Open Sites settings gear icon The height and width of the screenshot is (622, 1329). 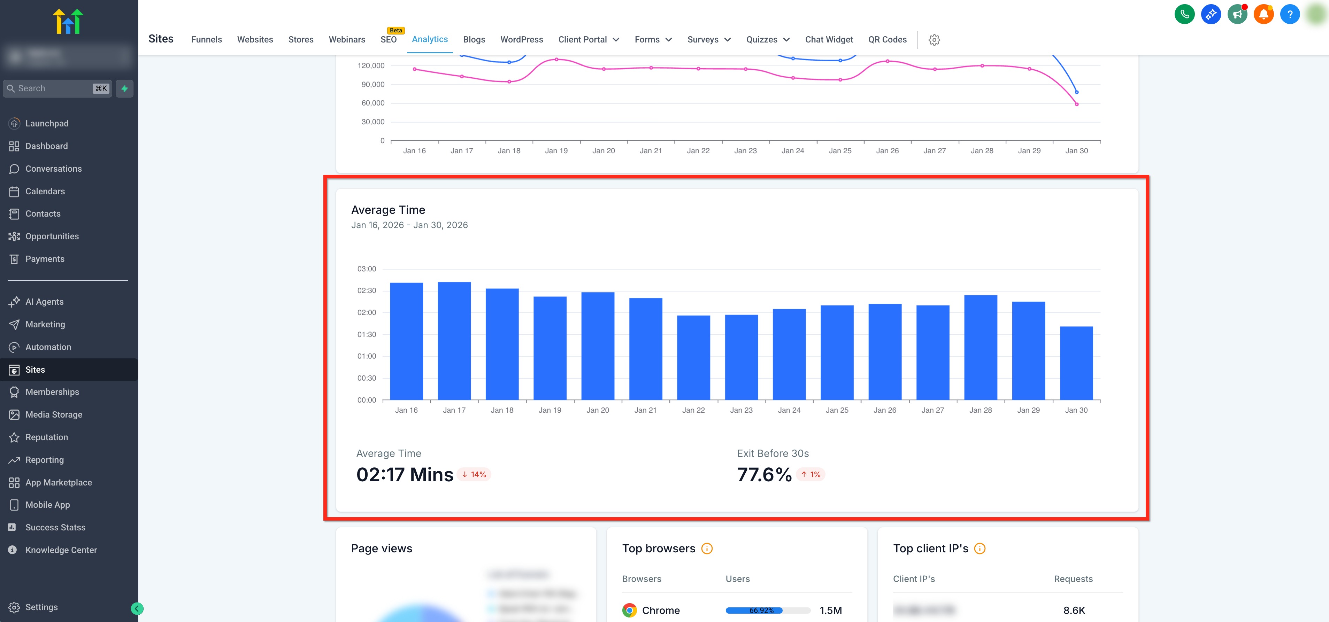coord(934,40)
